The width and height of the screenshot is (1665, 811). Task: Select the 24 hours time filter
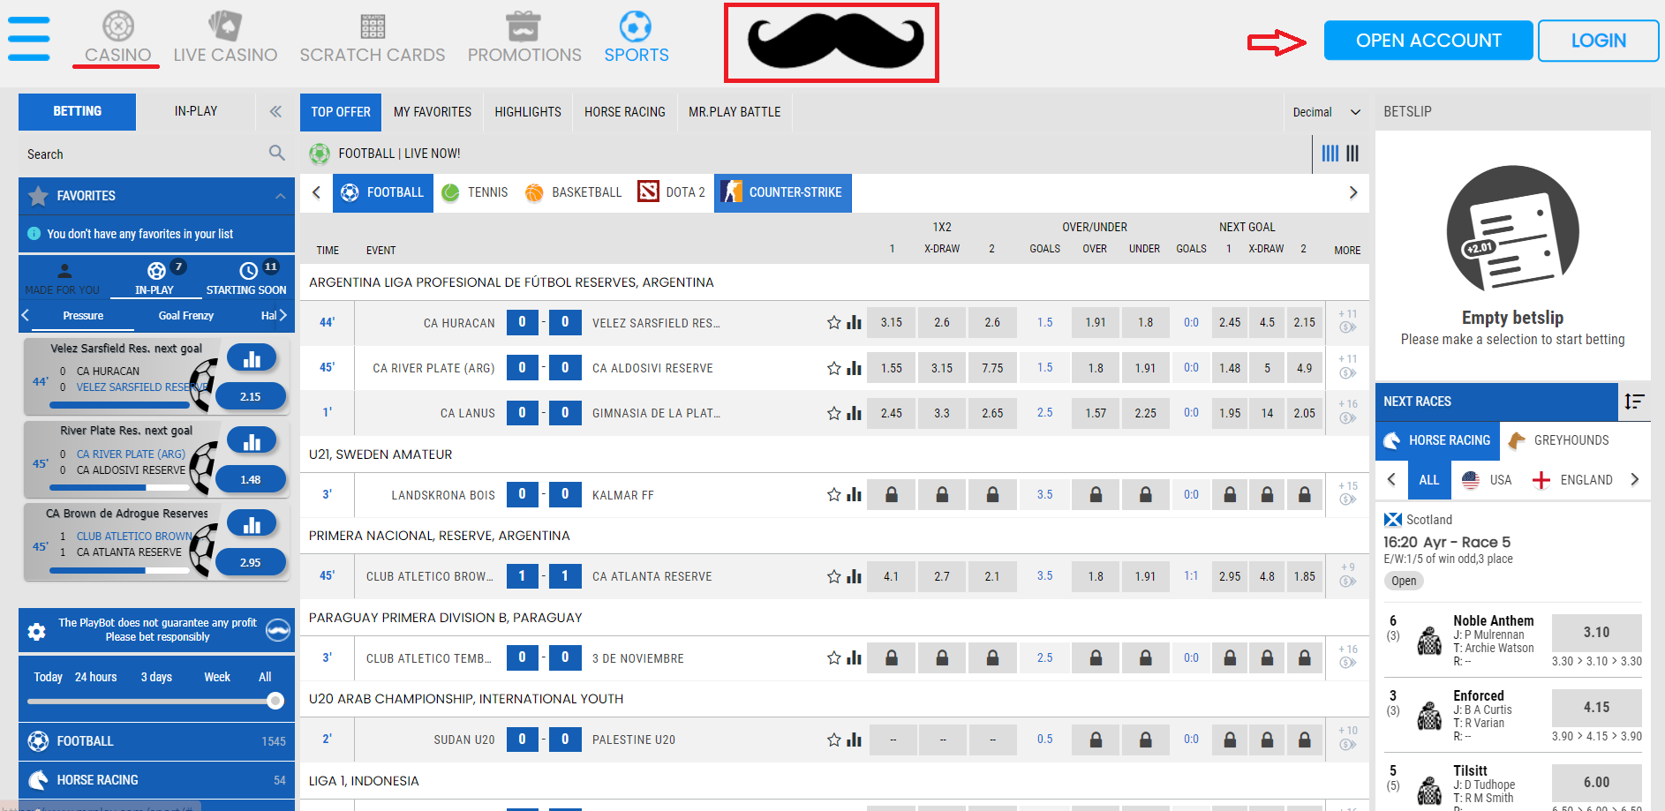pos(95,677)
